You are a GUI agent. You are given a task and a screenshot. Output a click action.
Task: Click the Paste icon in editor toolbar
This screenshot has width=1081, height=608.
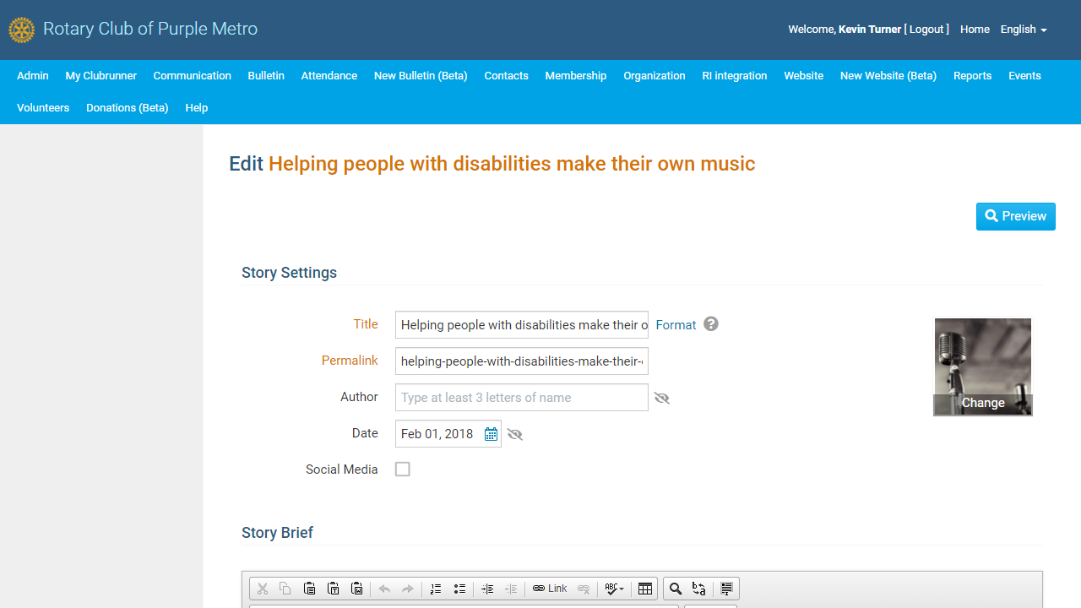pos(309,589)
